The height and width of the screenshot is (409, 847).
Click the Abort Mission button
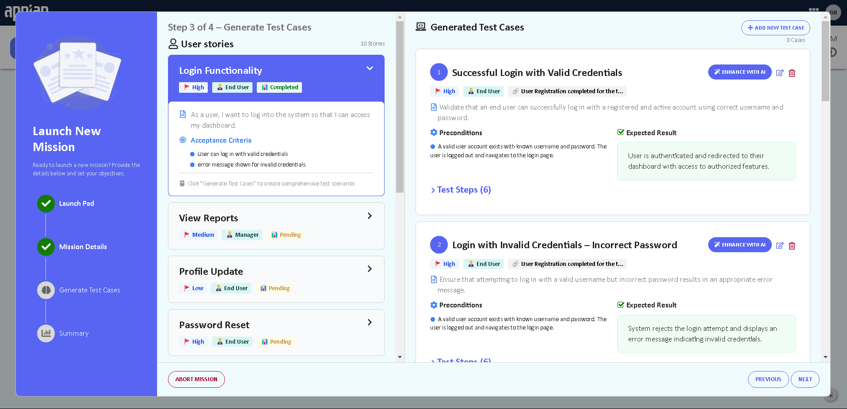(x=196, y=379)
